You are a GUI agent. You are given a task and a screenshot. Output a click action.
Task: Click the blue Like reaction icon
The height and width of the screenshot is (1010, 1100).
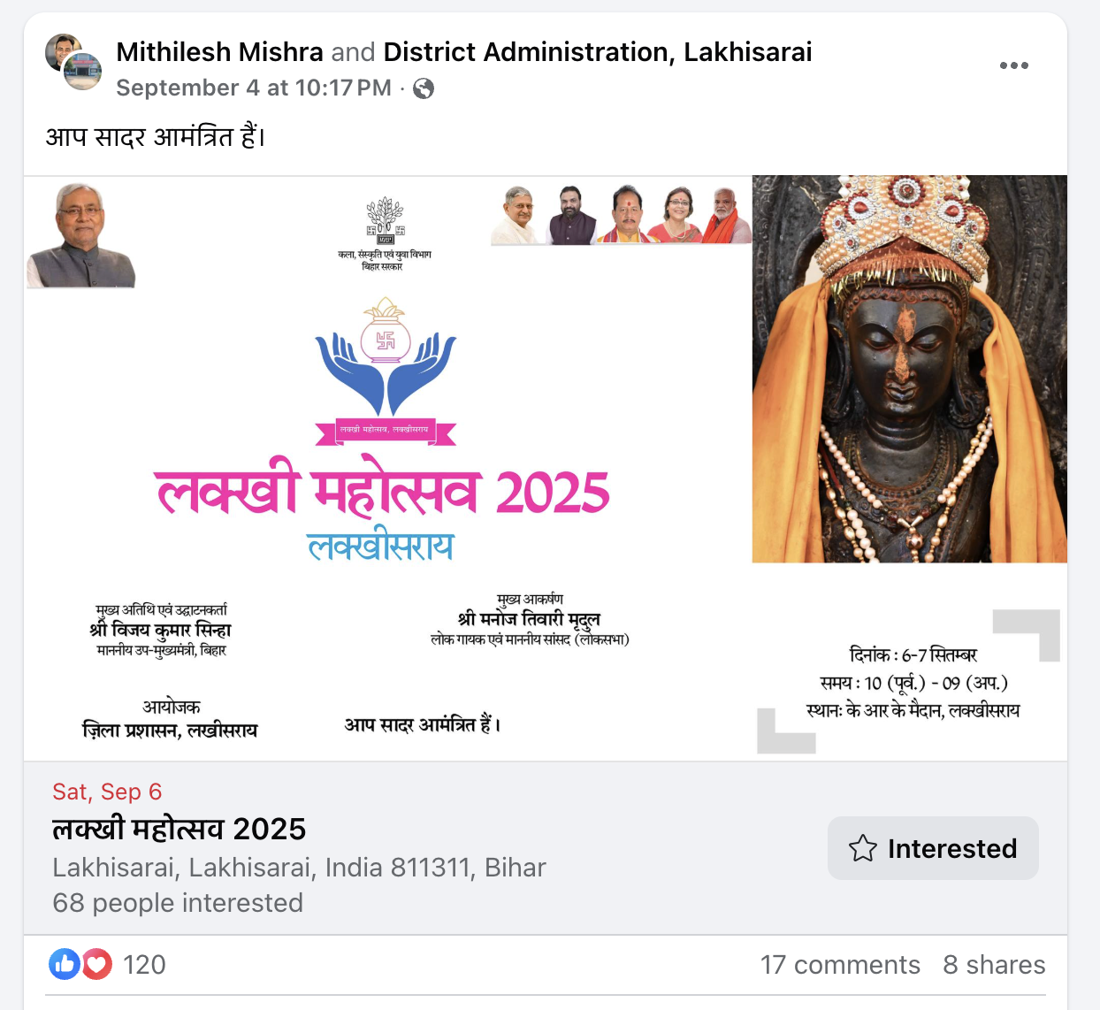pos(65,964)
